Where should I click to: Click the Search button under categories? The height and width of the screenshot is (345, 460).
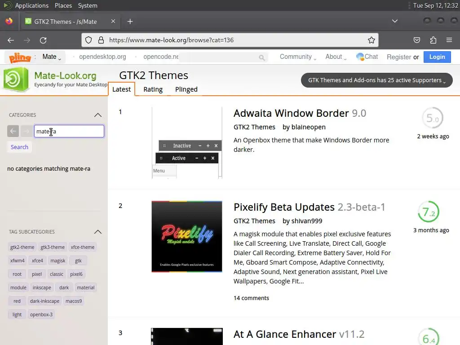[19, 147]
